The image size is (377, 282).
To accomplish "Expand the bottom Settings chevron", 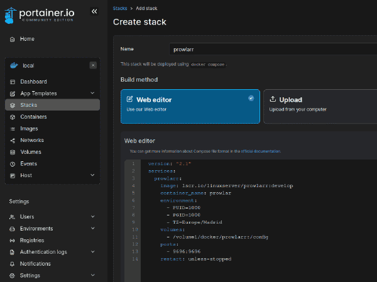I will (93, 275).
